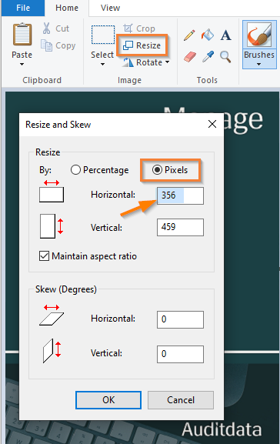
Task: Toggle Maintain aspect ratio checkbox
Action: click(x=44, y=256)
